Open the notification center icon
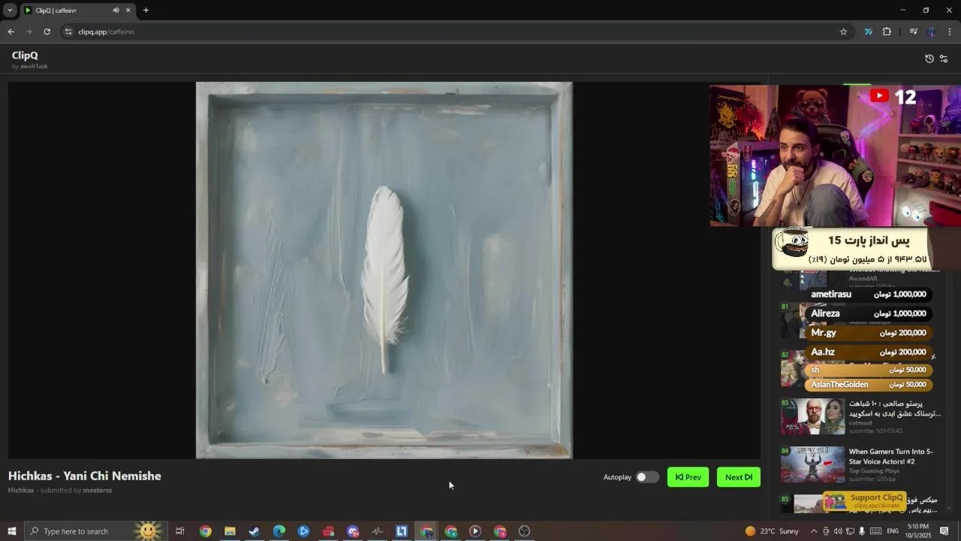This screenshot has width=961, height=541. coord(944,531)
